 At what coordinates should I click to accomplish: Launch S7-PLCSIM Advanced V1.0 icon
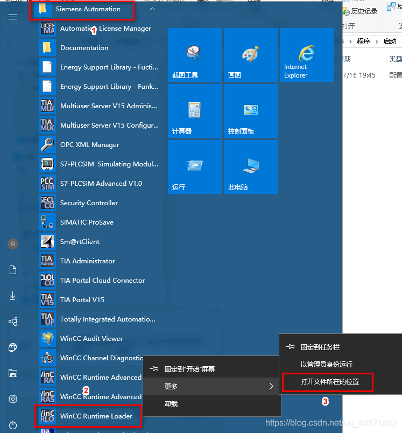click(47, 183)
